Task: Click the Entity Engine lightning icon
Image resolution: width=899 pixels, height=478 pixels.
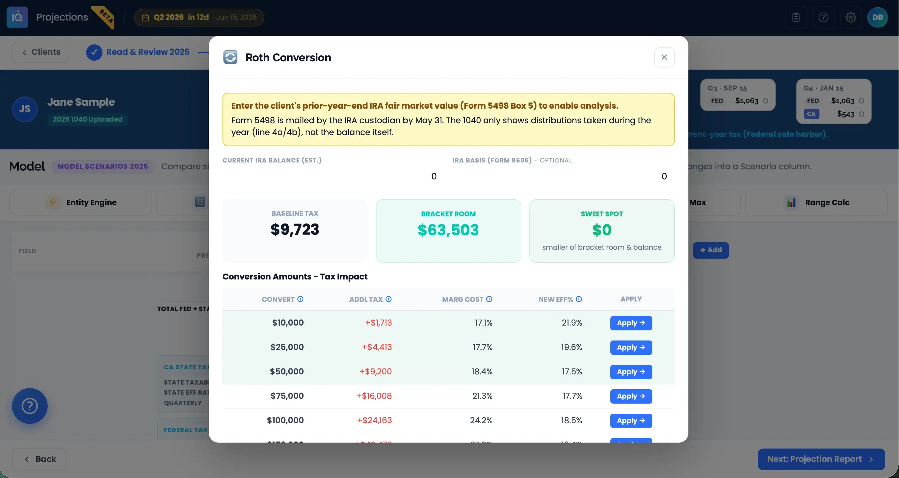Action: [x=53, y=202]
